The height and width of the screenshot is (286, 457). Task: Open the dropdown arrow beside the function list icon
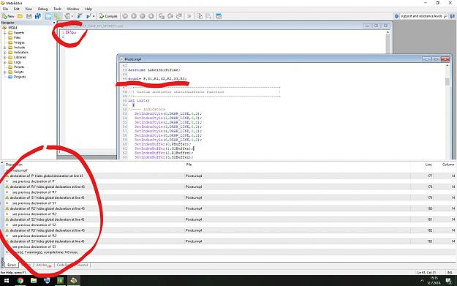point(94,16)
